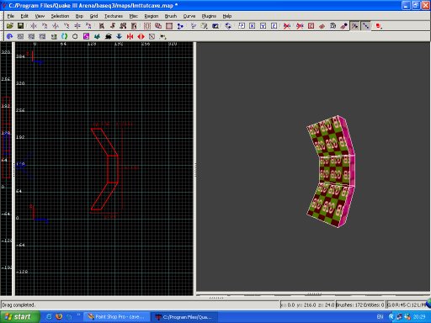Click the blue Clipper tool icon
The height and width of the screenshot is (323, 431).
pyautogui.click(x=180, y=26)
